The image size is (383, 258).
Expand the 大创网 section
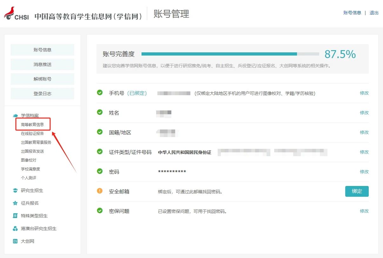pyautogui.click(x=28, y=241)
